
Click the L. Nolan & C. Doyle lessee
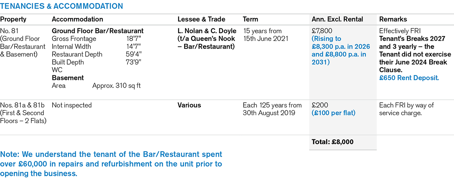pyautogui.click(x=207, y=31)
